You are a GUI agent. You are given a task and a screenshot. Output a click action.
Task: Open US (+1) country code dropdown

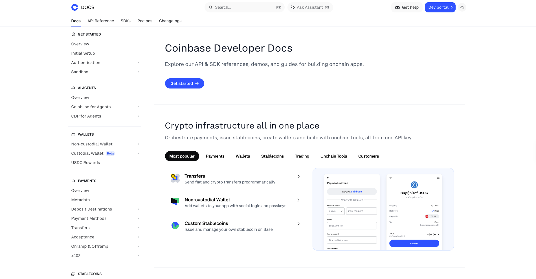coord(336,211)
